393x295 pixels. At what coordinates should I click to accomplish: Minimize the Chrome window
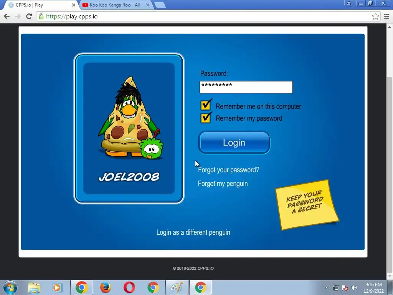tap(361, 3)
